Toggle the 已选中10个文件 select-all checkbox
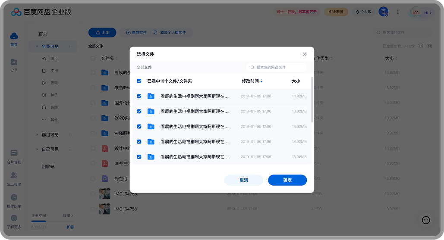This screenshot has width=444, height=240. point(139,81)
